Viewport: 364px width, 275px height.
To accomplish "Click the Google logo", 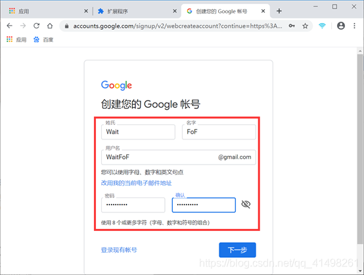I will [x=116, y=86].
